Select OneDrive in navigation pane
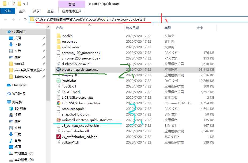The width and height of the screenshot is (248, 163). point(20,85)
